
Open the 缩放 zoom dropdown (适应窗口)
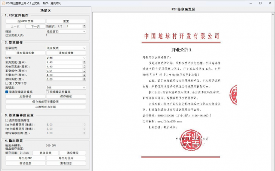click(x=66, y=31)
